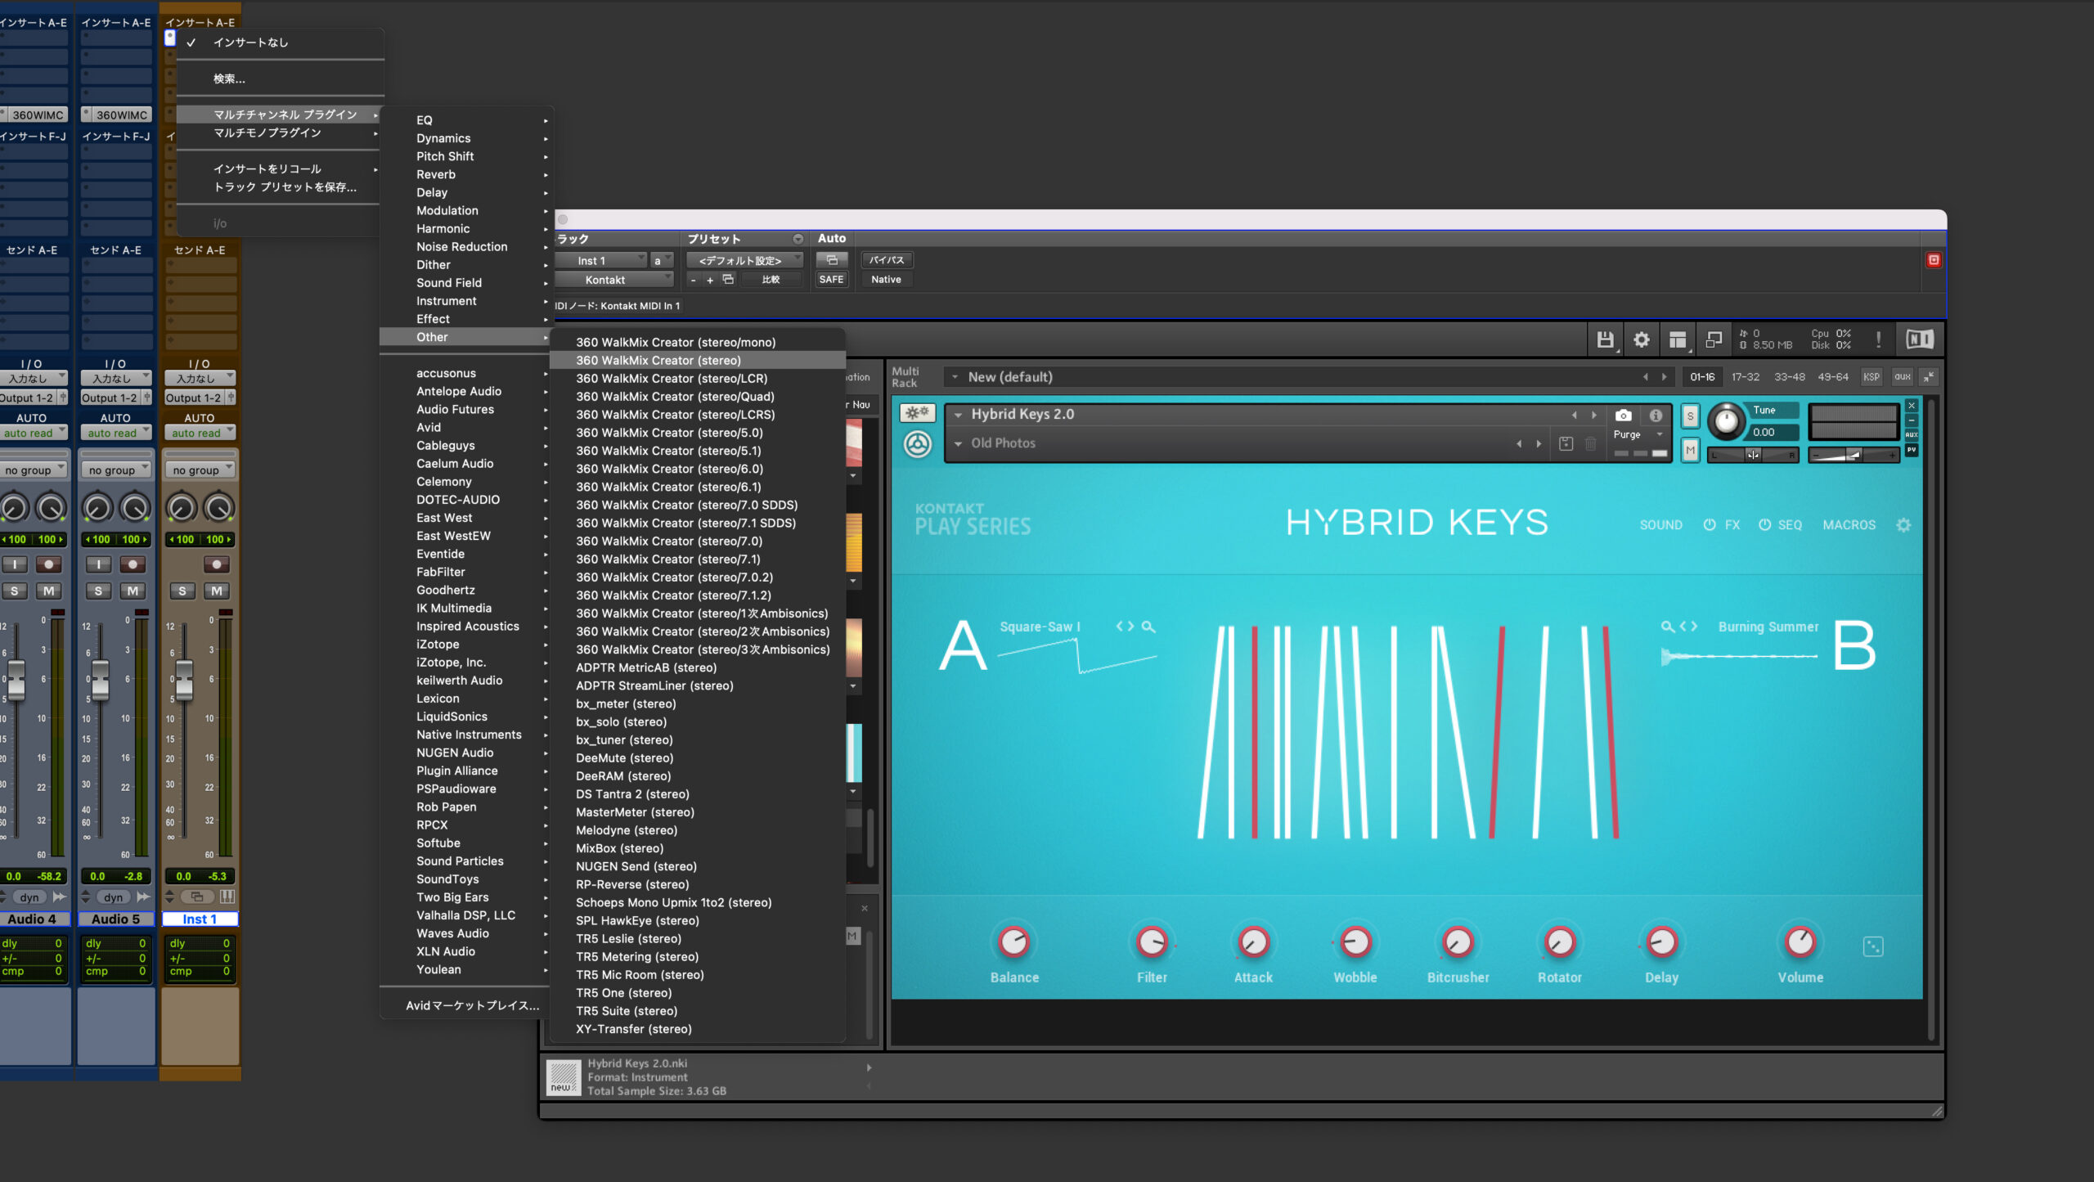The image size is (2094, 1182).
Task: Adjust the Filter macro knob
Action: pos(1151,942)
